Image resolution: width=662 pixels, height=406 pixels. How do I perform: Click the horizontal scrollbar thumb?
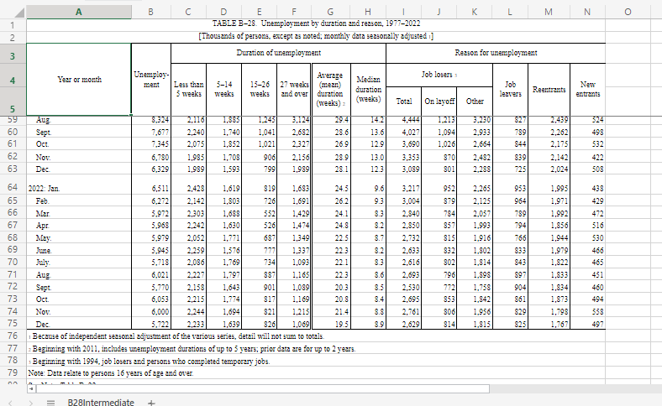coord(263,388)
